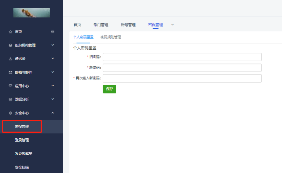The height and width of the screenshot is (173, 282).
Task: Open 首页 in the sidebar menu
Action: tap(18, 32)
